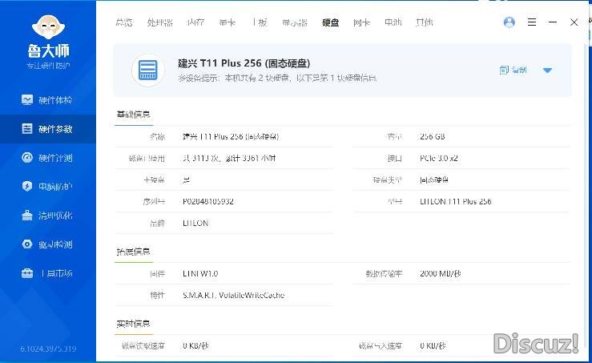Switch to the 总览 tab

point(124,22)
